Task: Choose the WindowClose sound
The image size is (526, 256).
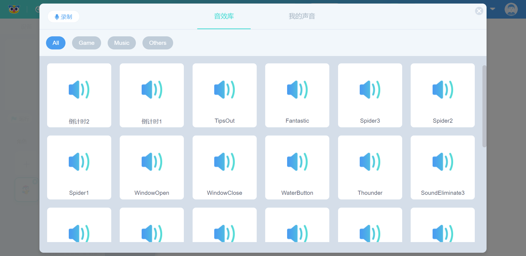Action: tap(225, 167)
